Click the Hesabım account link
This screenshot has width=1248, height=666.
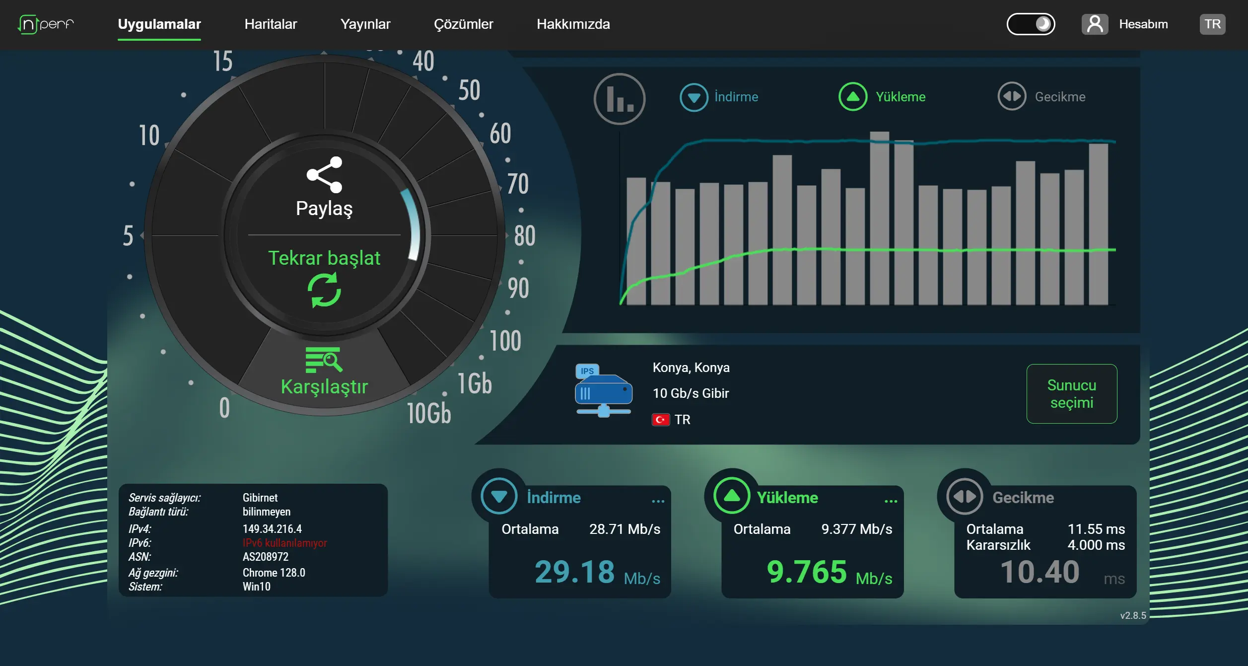pyautogui.click(x=1143, y=24)
